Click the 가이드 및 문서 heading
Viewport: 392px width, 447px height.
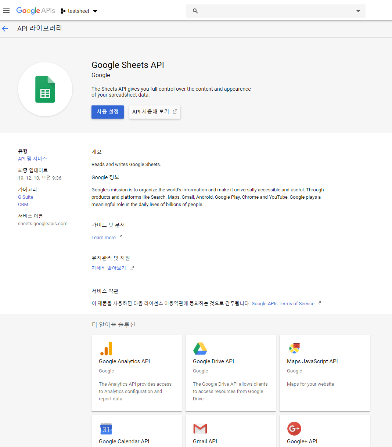pos(108,225)
